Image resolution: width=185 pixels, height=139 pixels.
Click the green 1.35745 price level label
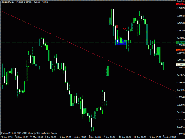181,42
